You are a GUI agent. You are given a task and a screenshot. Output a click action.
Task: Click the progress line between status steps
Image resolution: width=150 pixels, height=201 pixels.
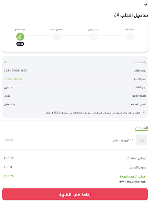pyautogui.click(x=75, y=36)
